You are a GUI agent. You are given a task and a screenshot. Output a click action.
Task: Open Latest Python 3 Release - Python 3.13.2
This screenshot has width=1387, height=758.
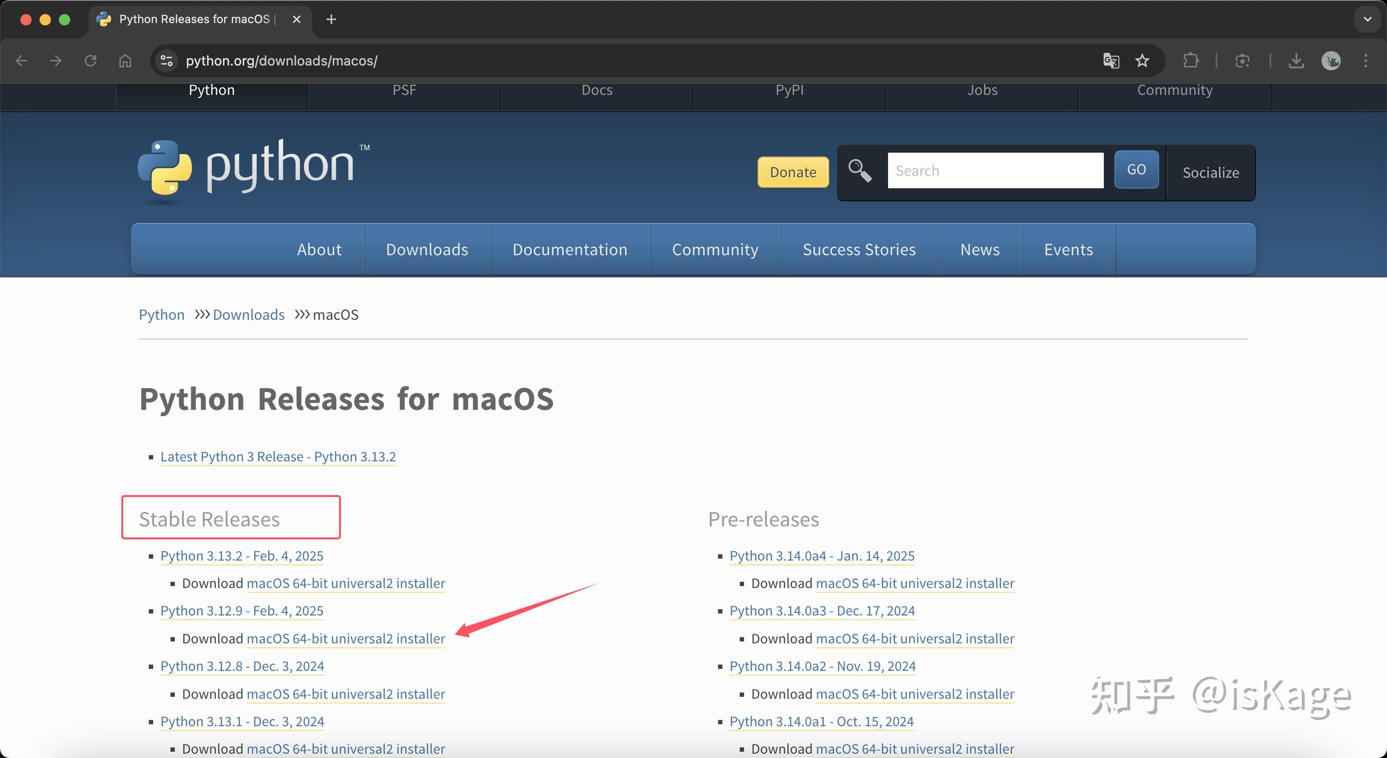[x=278, y=457]
